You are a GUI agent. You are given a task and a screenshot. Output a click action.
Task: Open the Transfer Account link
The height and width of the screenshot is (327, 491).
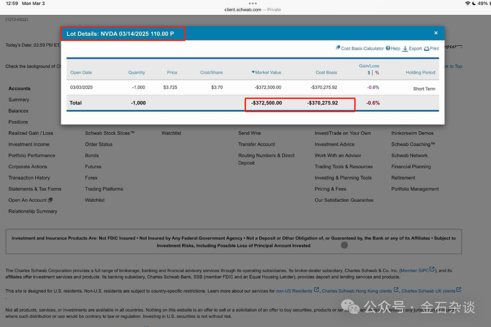tap(256, 144)
